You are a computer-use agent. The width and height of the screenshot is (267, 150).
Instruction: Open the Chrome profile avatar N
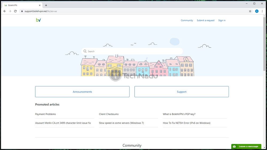[257, 11]
